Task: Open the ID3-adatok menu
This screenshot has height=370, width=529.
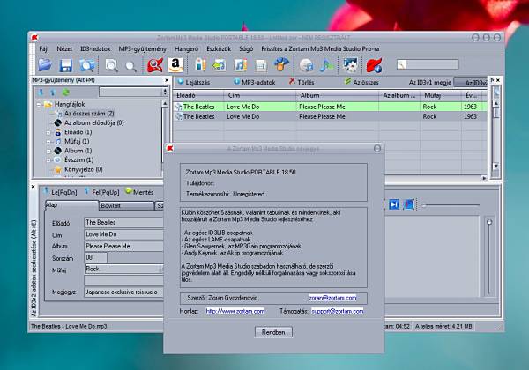Action: pyautogui.click(x=95, y=48)
